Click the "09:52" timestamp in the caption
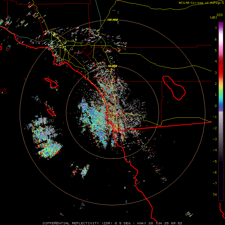225x225 pixels. 177,223
